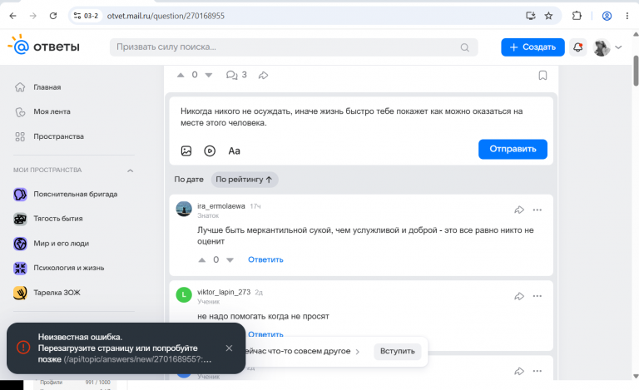Image resolution: width=639 pixels, height=390 pixels.
Task: Downvote the question
Action: click(x=209, y=75)
